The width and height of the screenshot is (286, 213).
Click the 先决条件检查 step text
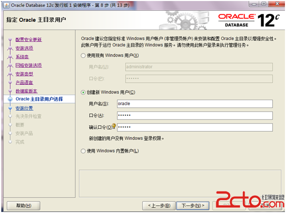pos(29,116)
